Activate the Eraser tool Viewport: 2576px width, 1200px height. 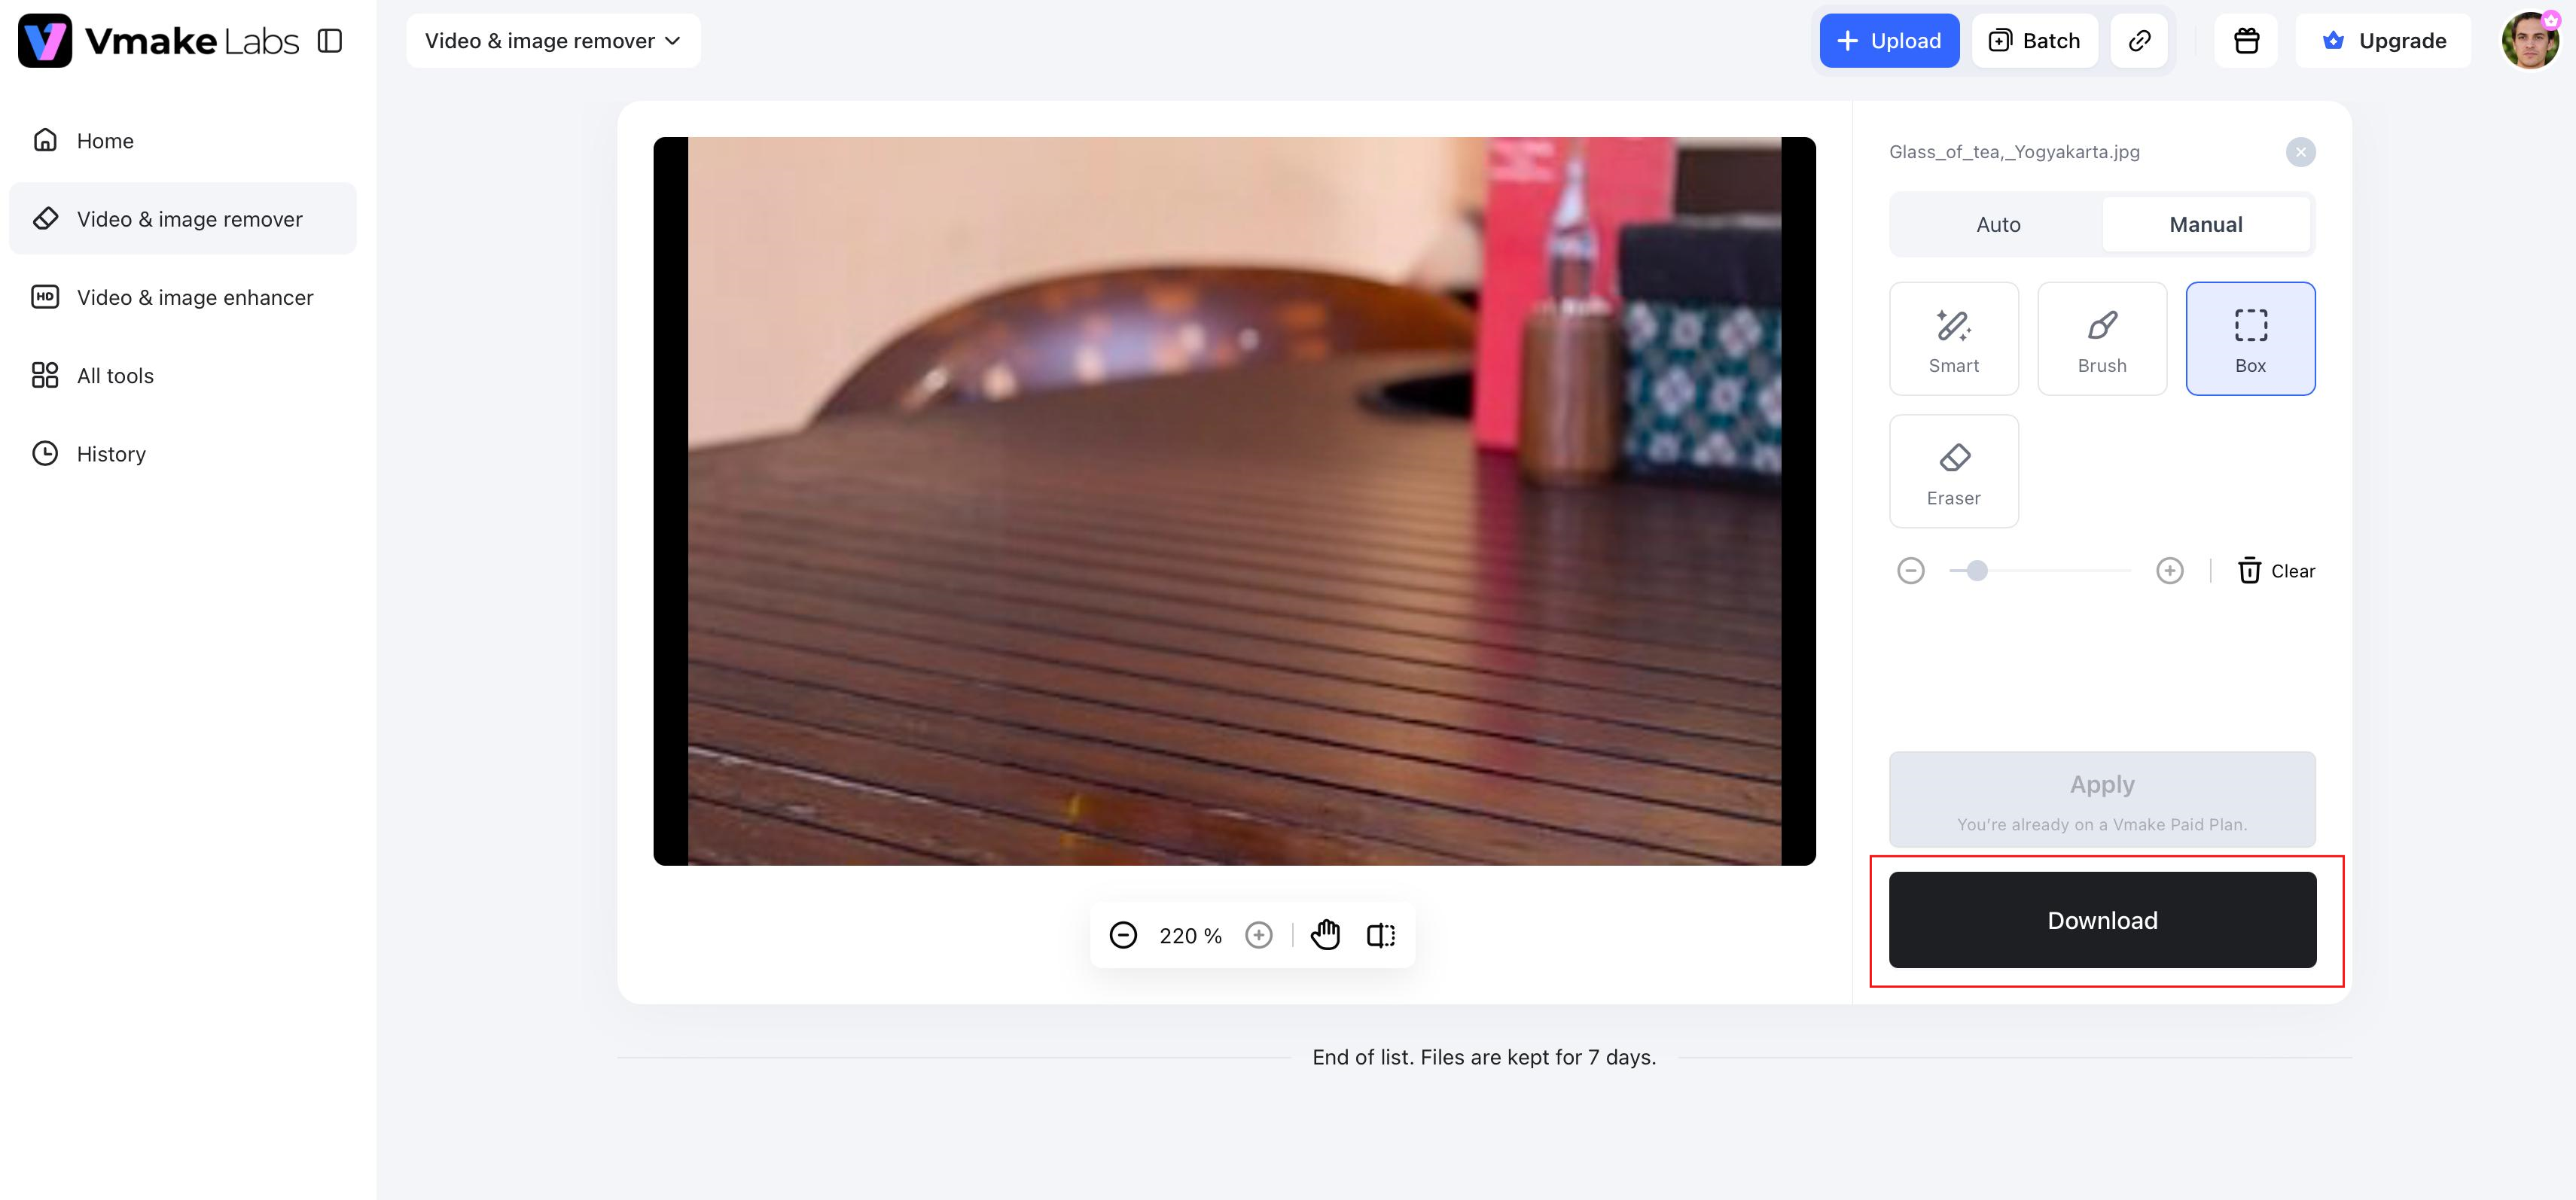(x=1953, y=471)
